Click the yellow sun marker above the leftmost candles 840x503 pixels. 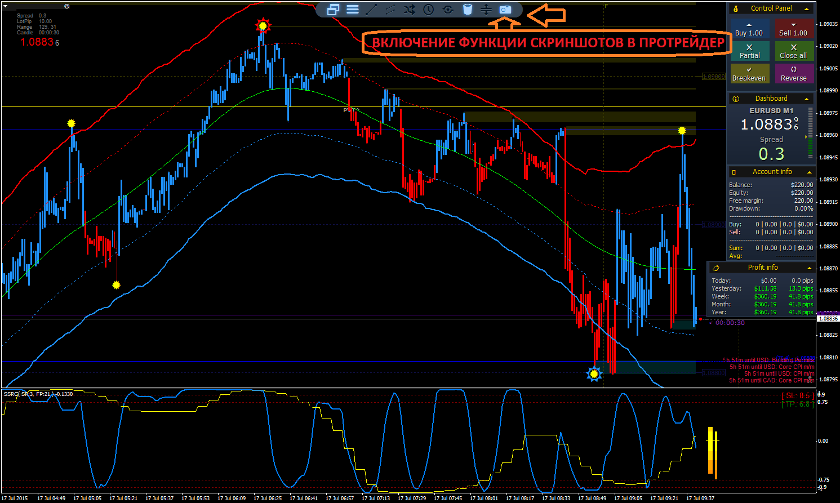click(x=71, y=123)
